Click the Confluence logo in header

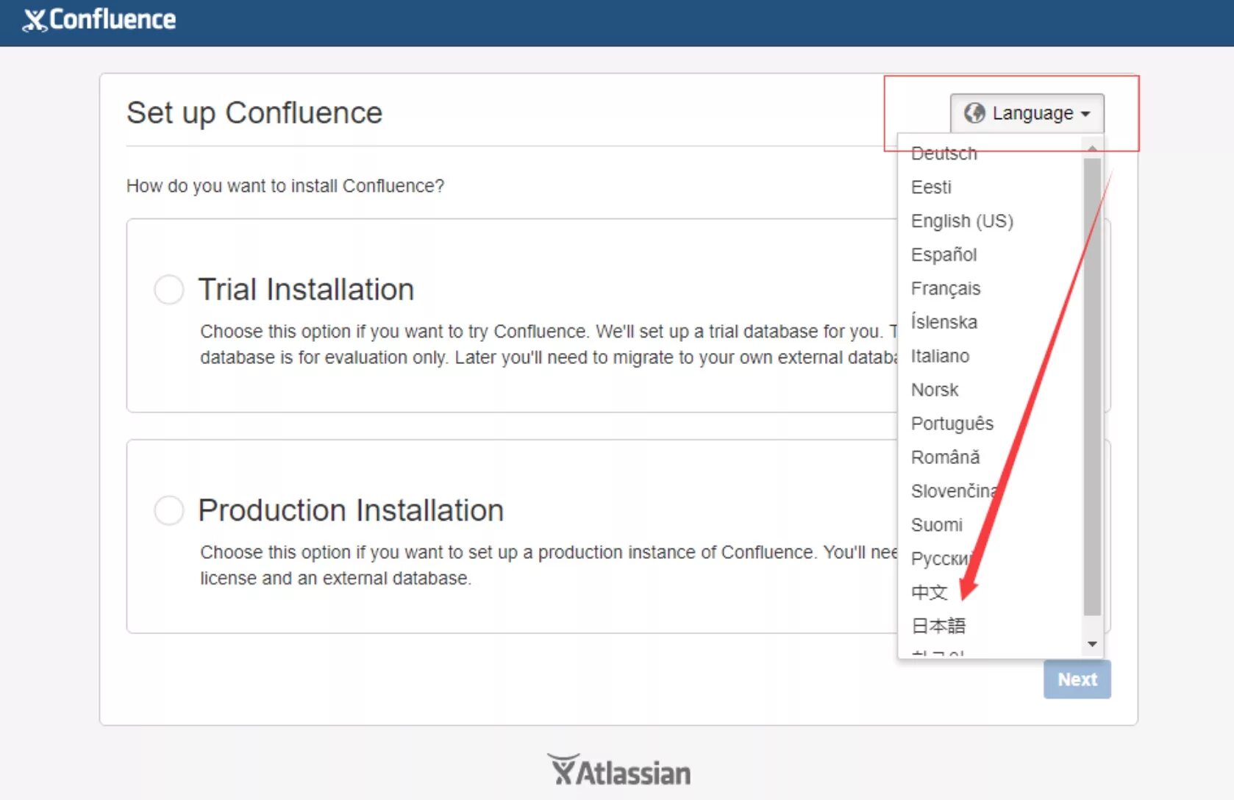[99, 20]
